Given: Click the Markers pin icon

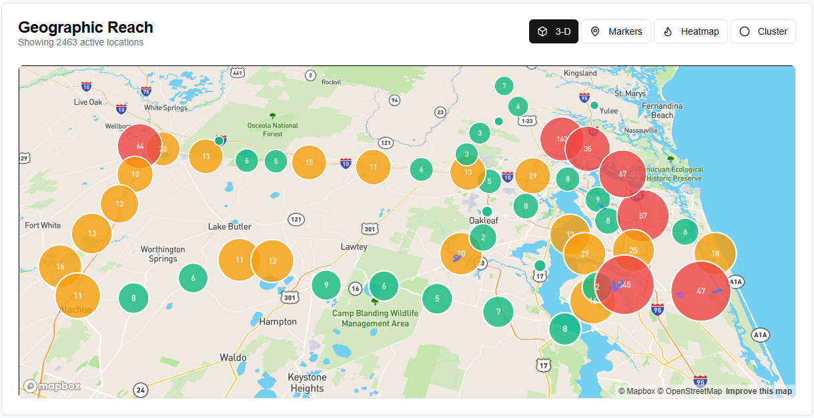Looking at the screenshot, I should click(595, 31).
